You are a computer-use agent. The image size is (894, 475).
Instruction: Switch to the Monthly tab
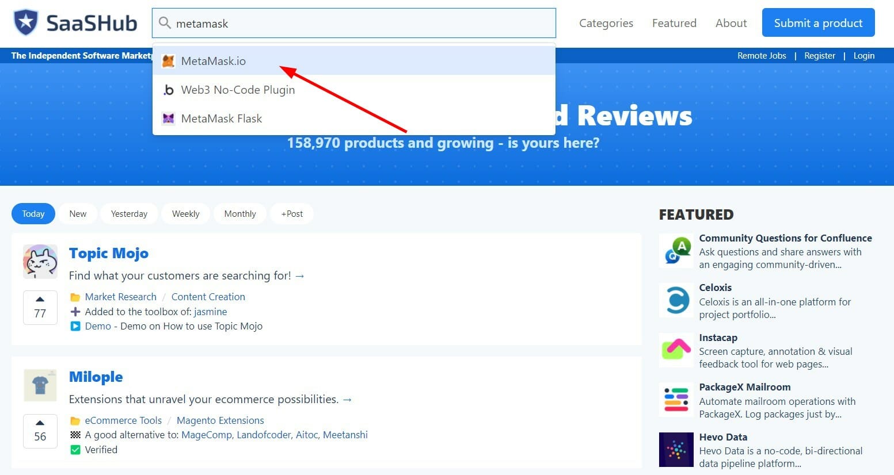tap(240, 214)
